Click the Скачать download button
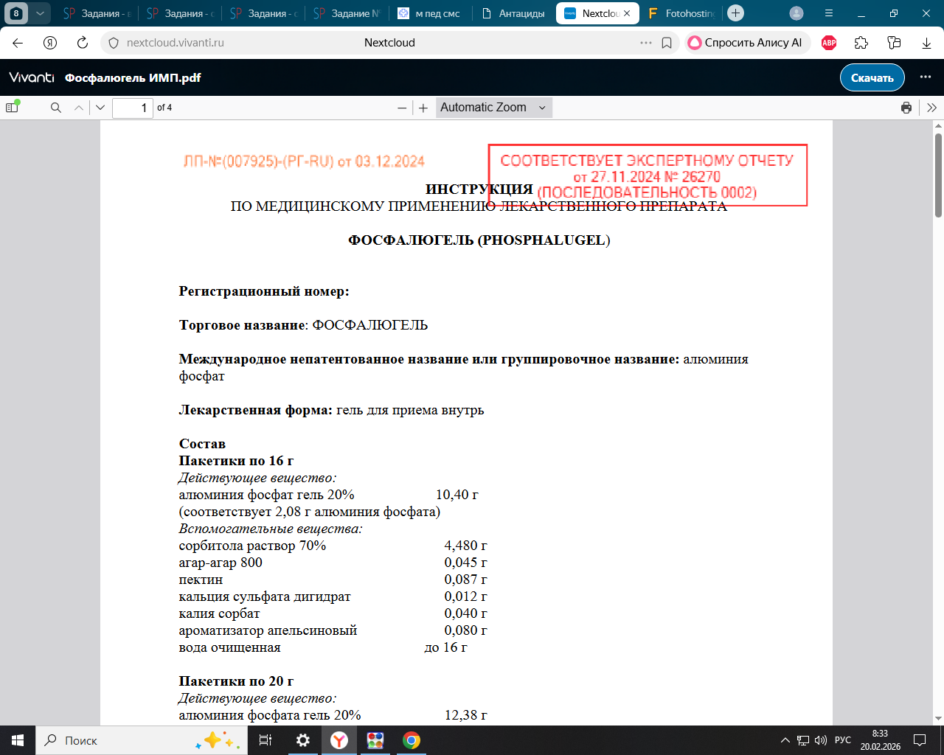Image resolution: width=944 pixels, height=755 pixels. pos(872,77)
